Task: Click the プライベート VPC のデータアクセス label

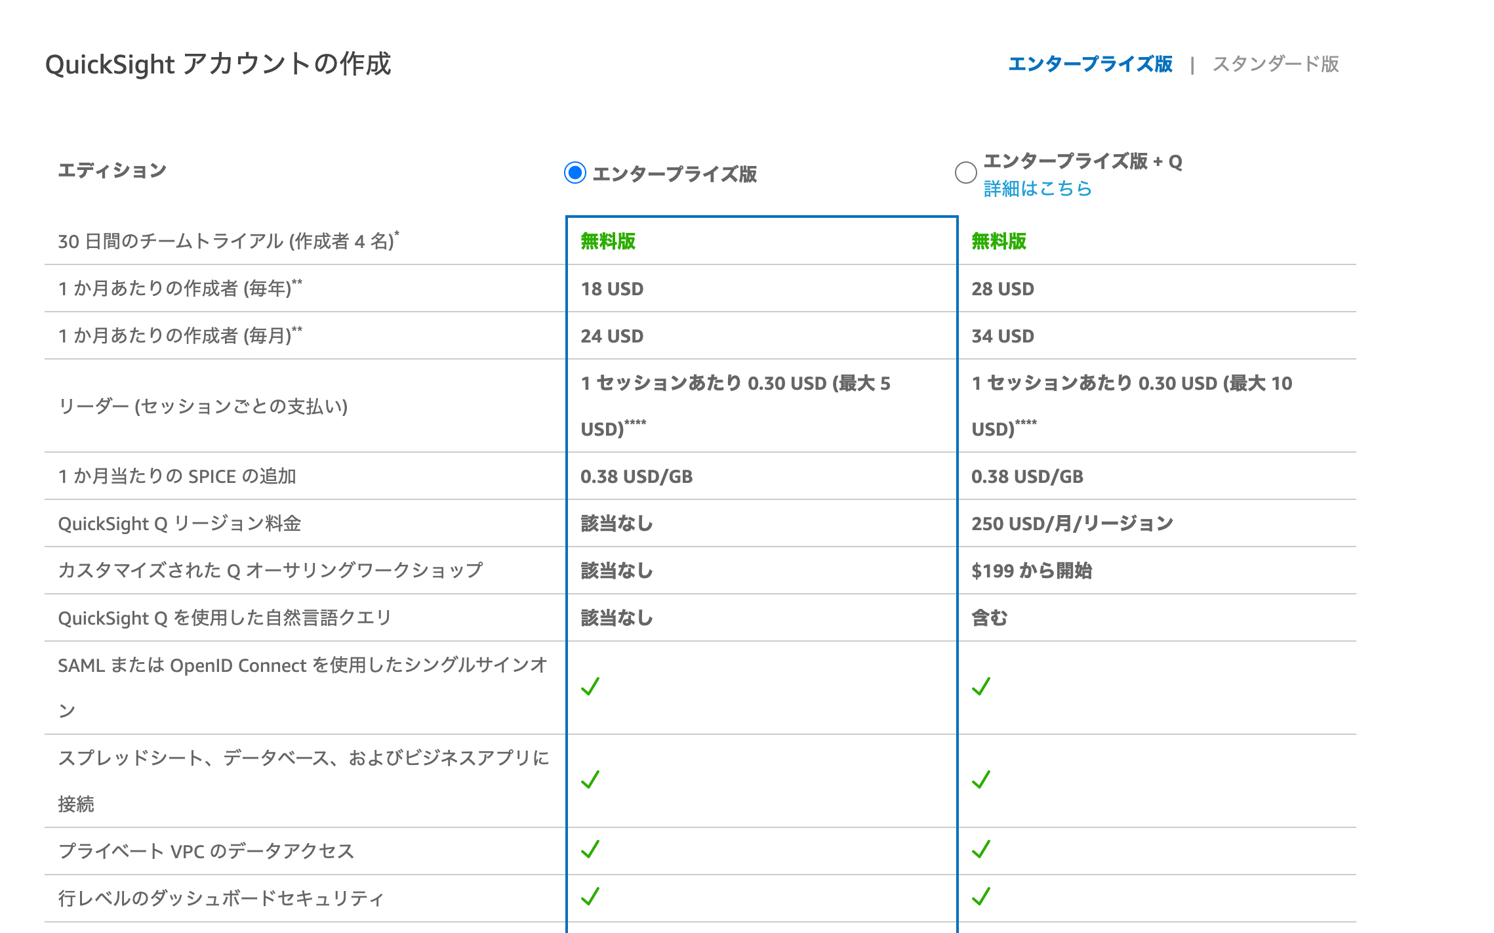Action: pos(206,851)
